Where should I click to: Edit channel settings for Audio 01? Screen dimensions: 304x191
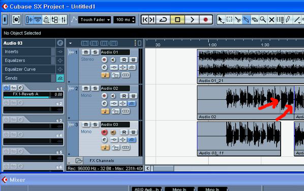(x=104, y=67)
